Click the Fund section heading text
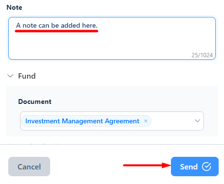The width and height of the screenshot is (224, 184). click(27, 76)
